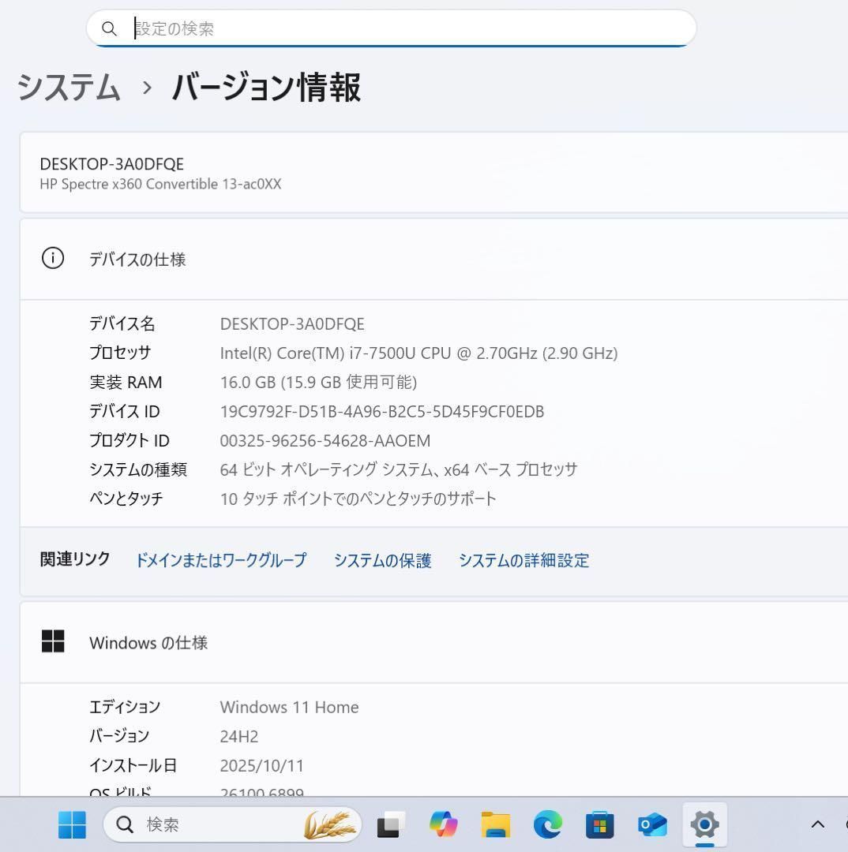The width and height of the screenshot is (848, 852).
Task: Open システムの保護 link
Action: click(x=382, y=560)
